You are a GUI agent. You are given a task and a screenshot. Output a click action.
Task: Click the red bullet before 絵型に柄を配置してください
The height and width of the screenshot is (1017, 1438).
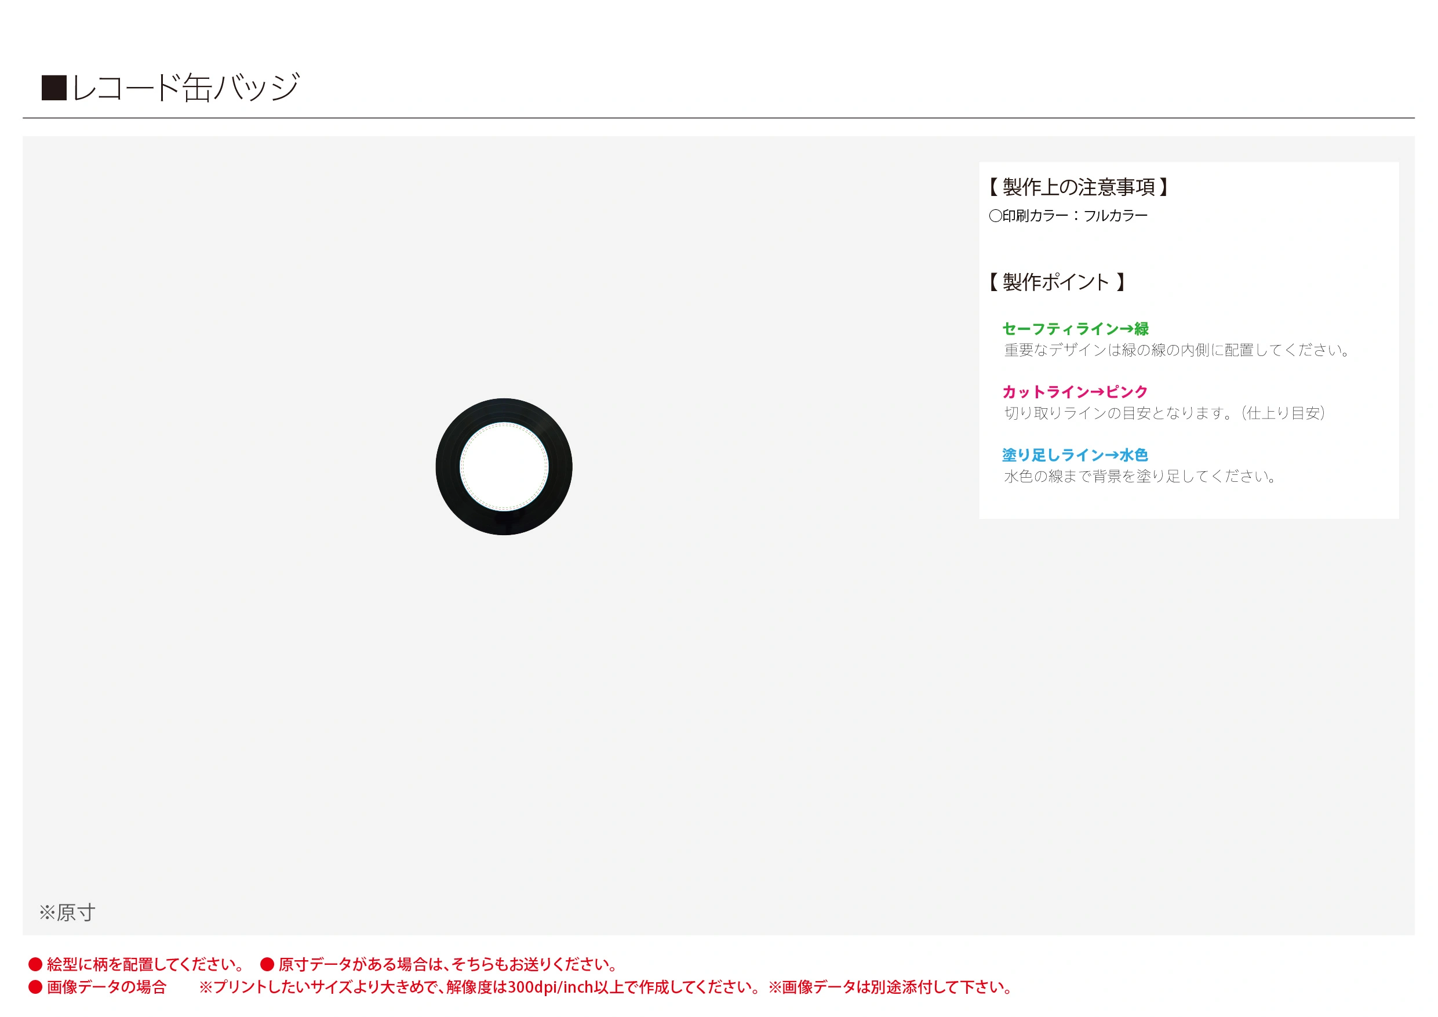click(x=35, y=964)
